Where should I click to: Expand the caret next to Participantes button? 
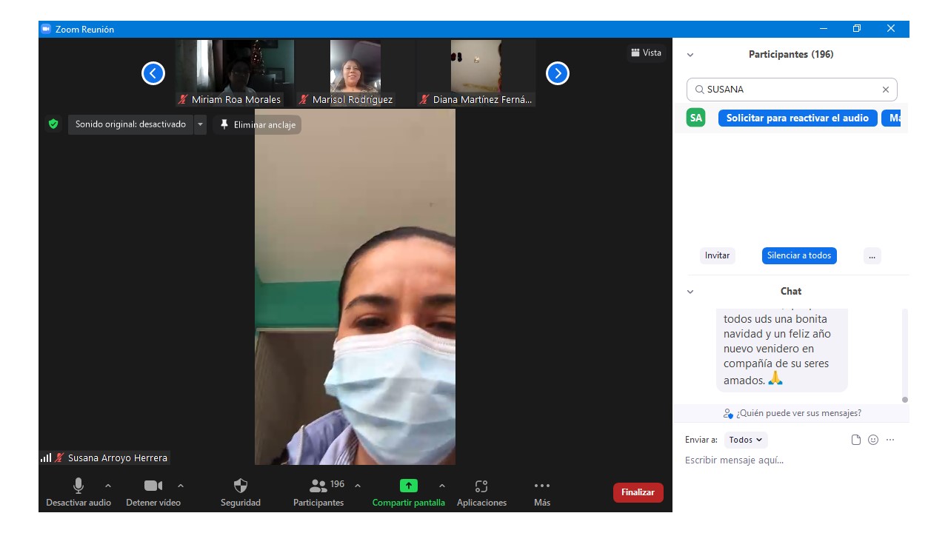[x=358, y=486]
